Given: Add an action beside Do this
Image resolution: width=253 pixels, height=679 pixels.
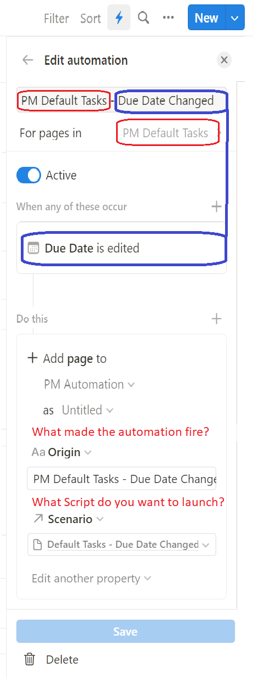Looking at the screenshot, I should (216, 319).
